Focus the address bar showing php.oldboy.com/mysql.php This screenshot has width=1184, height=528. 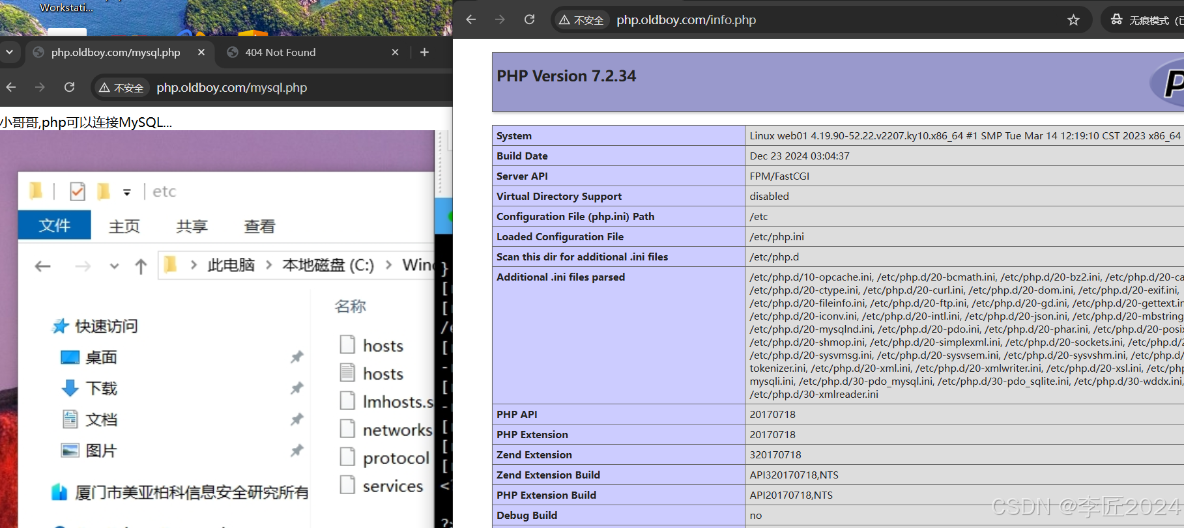[x=231, y=87]
